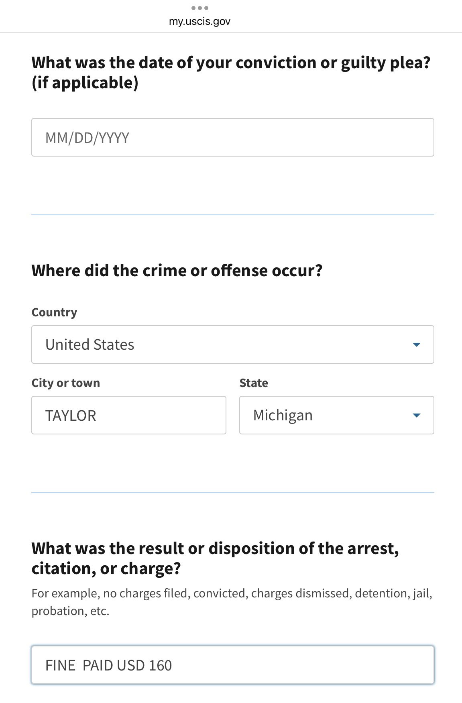Tap the three-dot menu above the URL

200,8
